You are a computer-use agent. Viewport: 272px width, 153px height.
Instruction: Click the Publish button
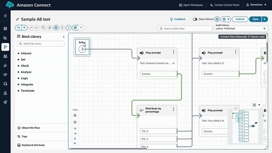click(240, 19)
